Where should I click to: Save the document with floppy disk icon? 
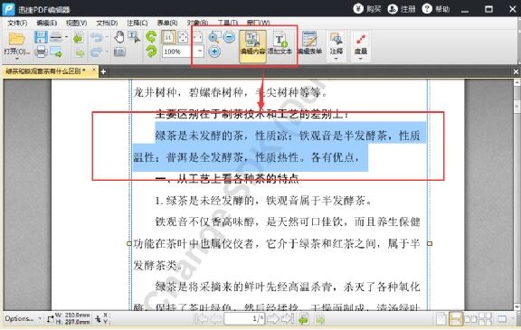pos(41,37)
